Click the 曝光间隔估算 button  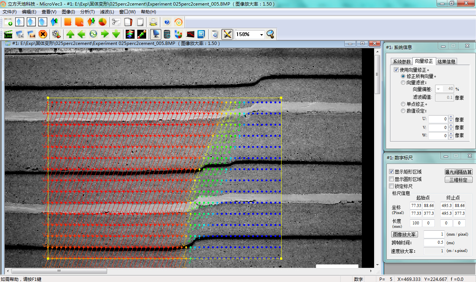click(459, 172)
